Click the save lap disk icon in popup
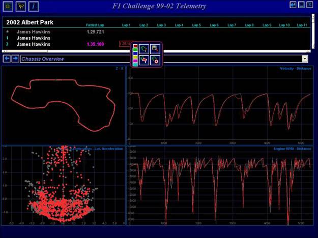The image size is (318, 238). (155, 49)
